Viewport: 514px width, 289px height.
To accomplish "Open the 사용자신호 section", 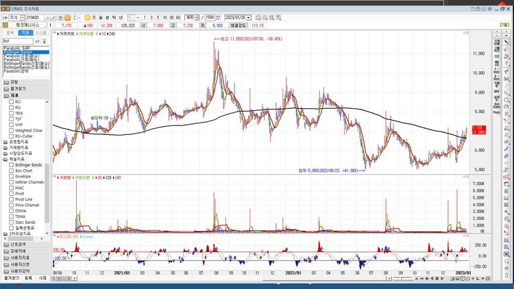I will click(x=26, y=264).
